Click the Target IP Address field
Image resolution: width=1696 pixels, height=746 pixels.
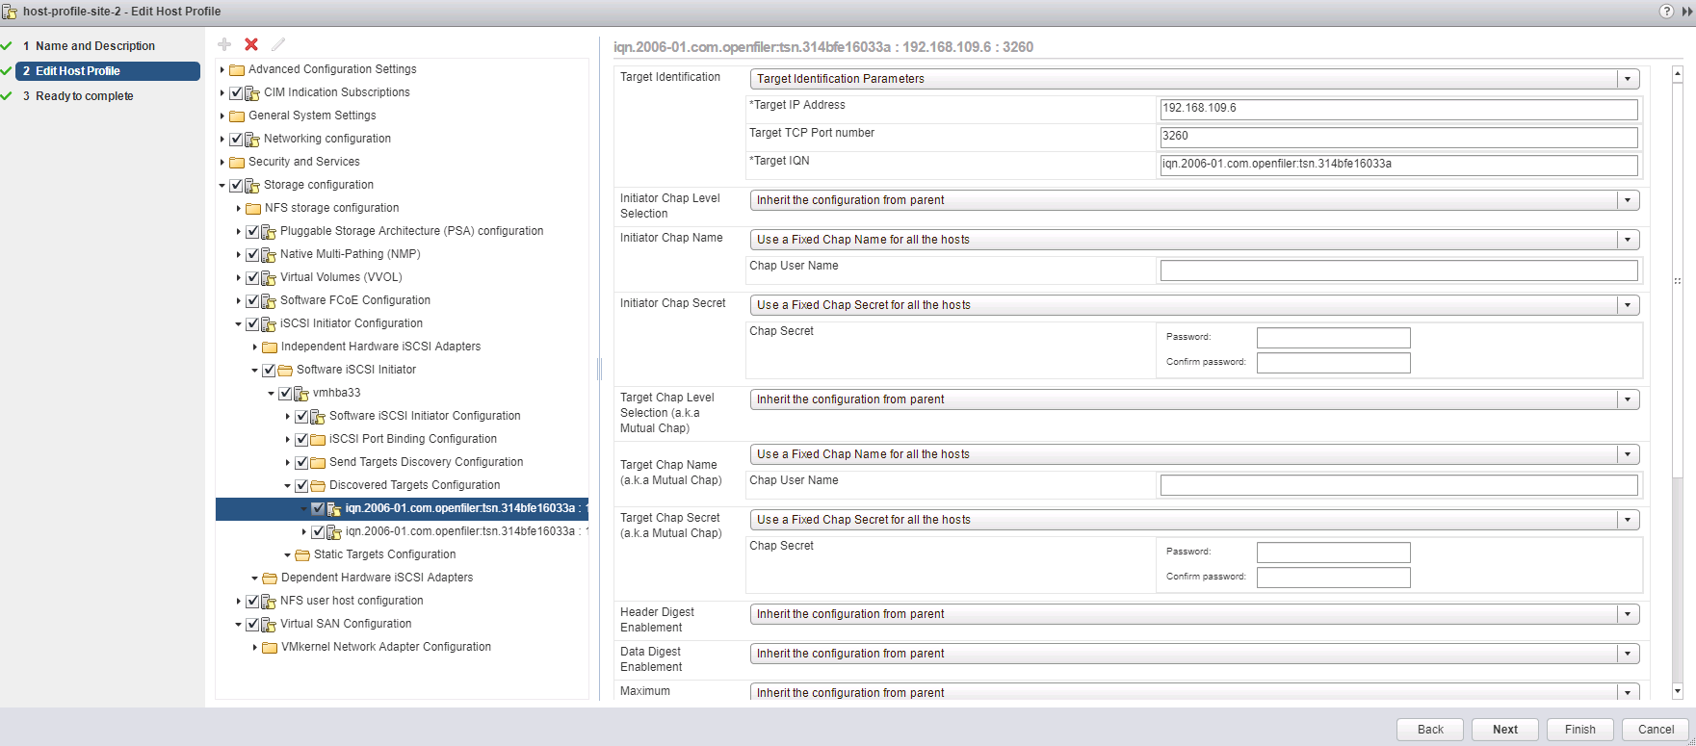pos(1398,109)
